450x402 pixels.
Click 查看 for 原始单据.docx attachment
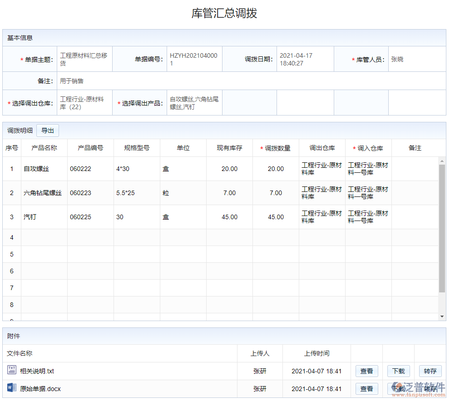pyautogui.click(x=366, y=389)
